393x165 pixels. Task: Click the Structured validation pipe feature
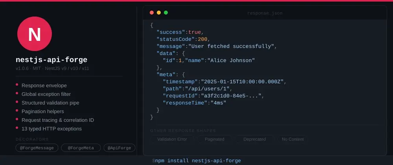pos(50,103)
